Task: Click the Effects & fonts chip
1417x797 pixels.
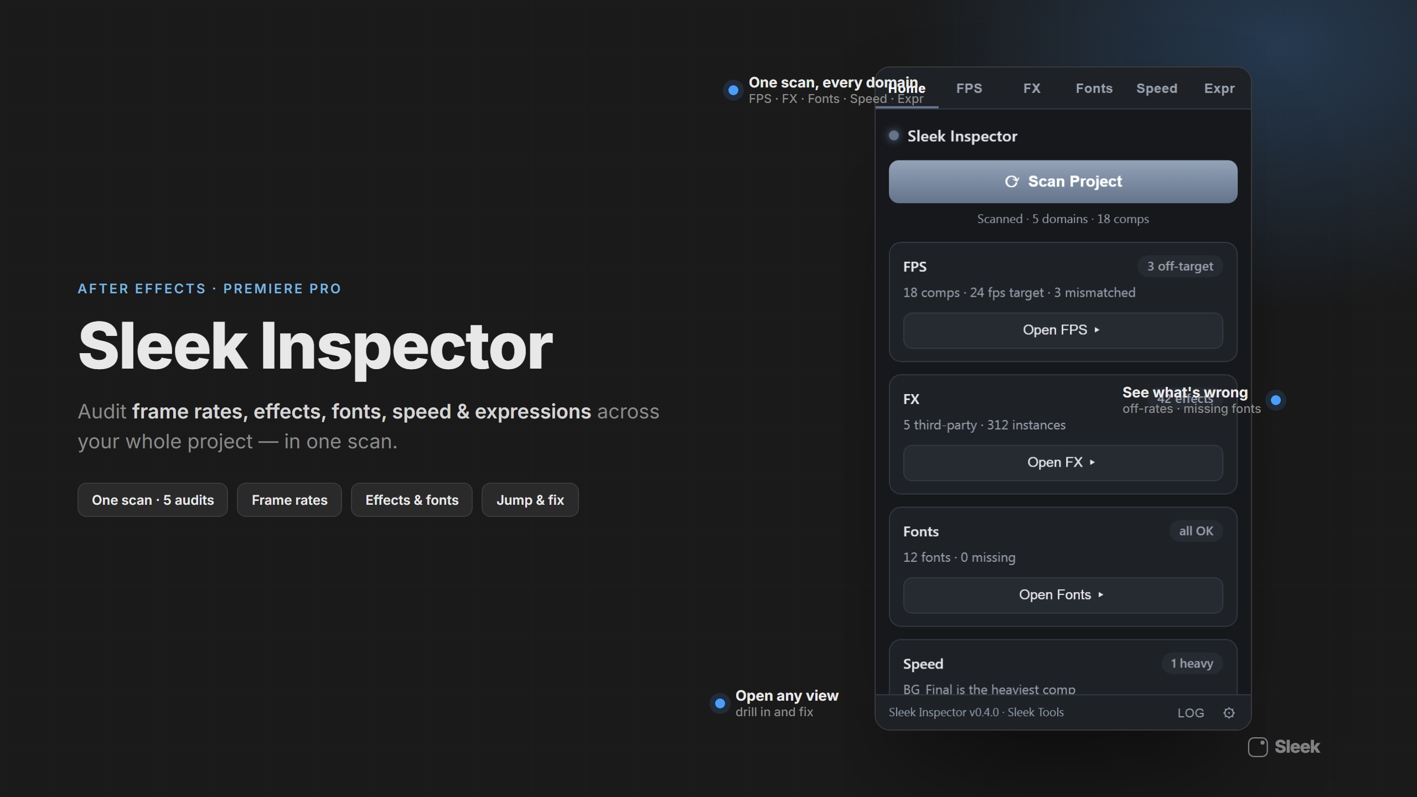Action: (x=412, y=500)
